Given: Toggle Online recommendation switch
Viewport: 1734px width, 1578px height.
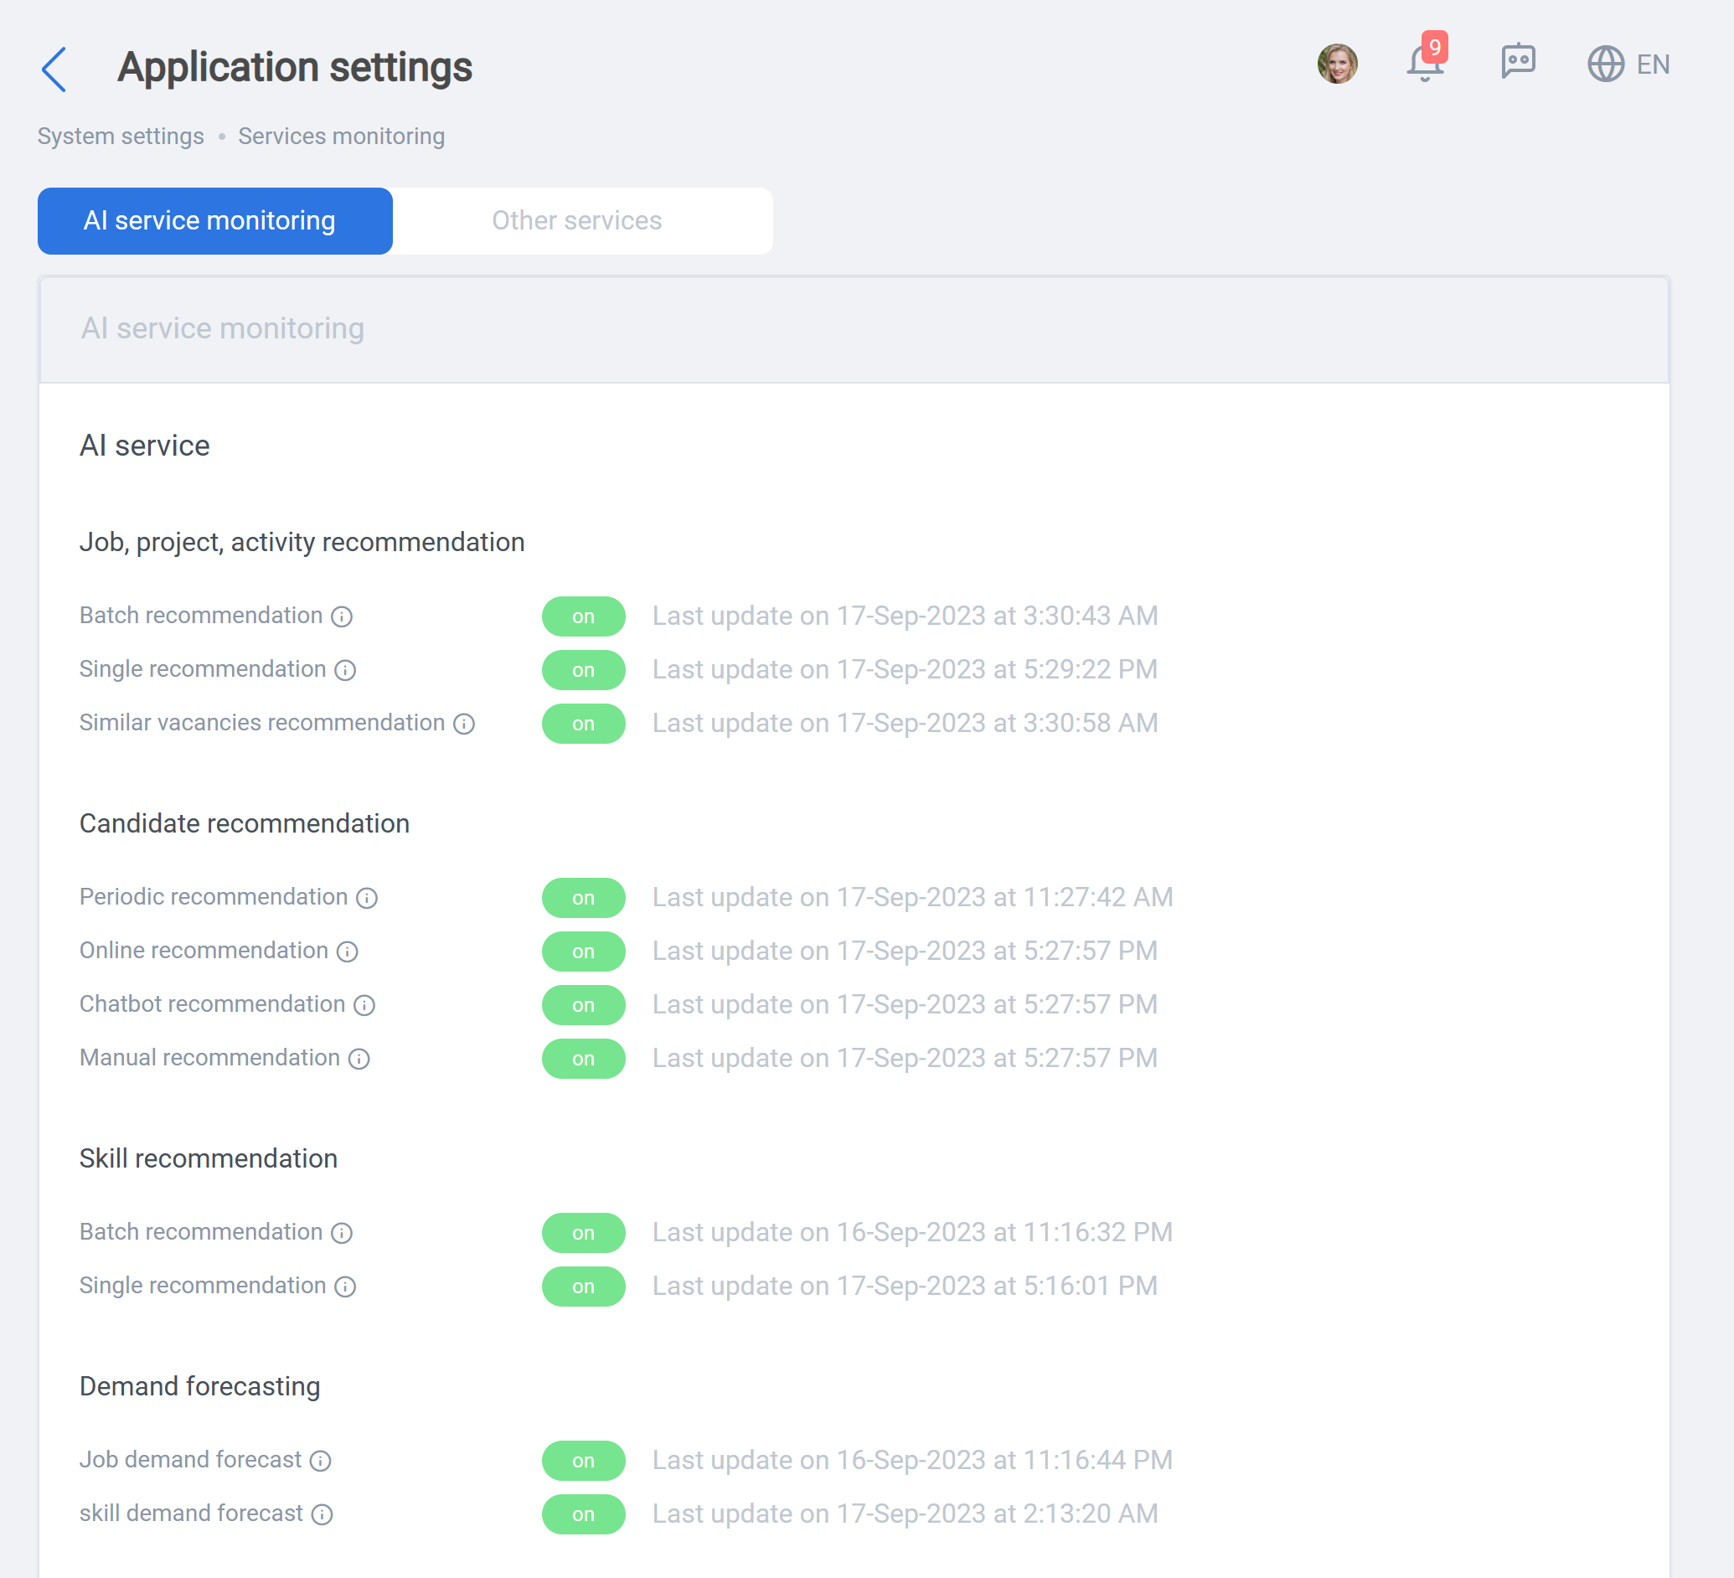Looking at the screenshot, I should pos(583,951).
